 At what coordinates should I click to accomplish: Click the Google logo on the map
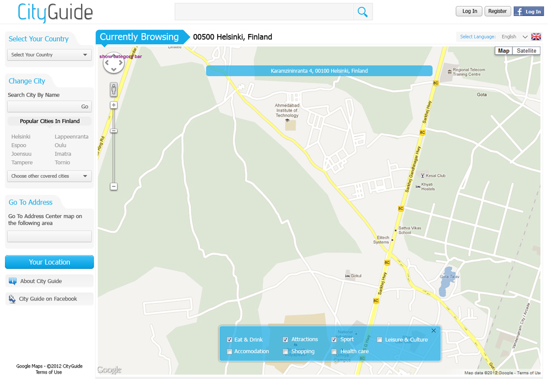tap(110, 370)
